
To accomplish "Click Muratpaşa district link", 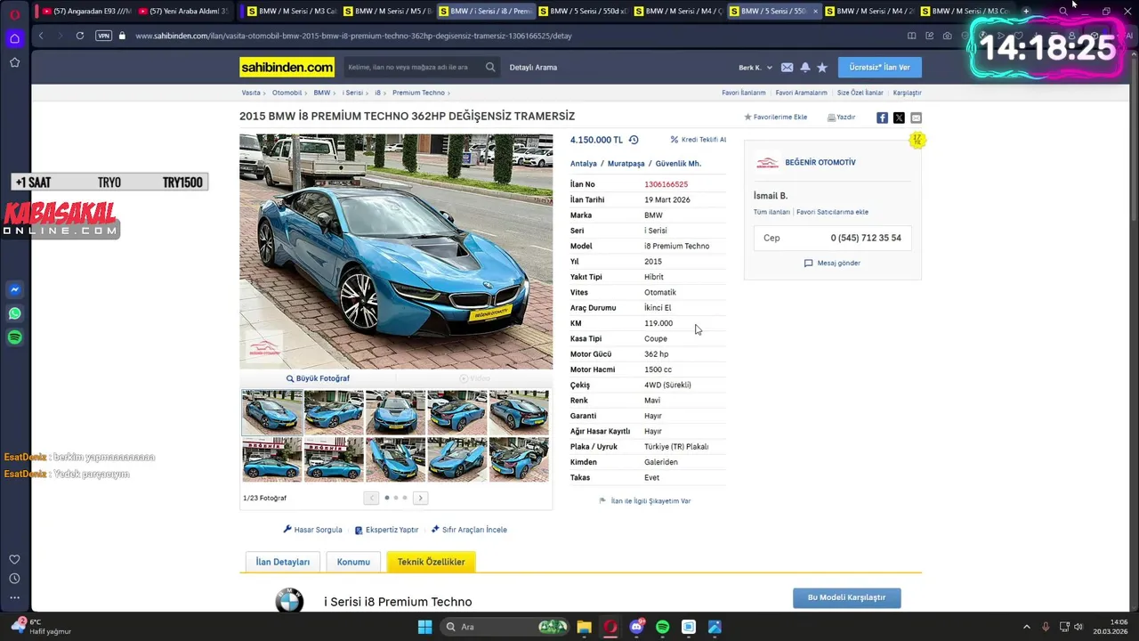I will click(626, 164).
